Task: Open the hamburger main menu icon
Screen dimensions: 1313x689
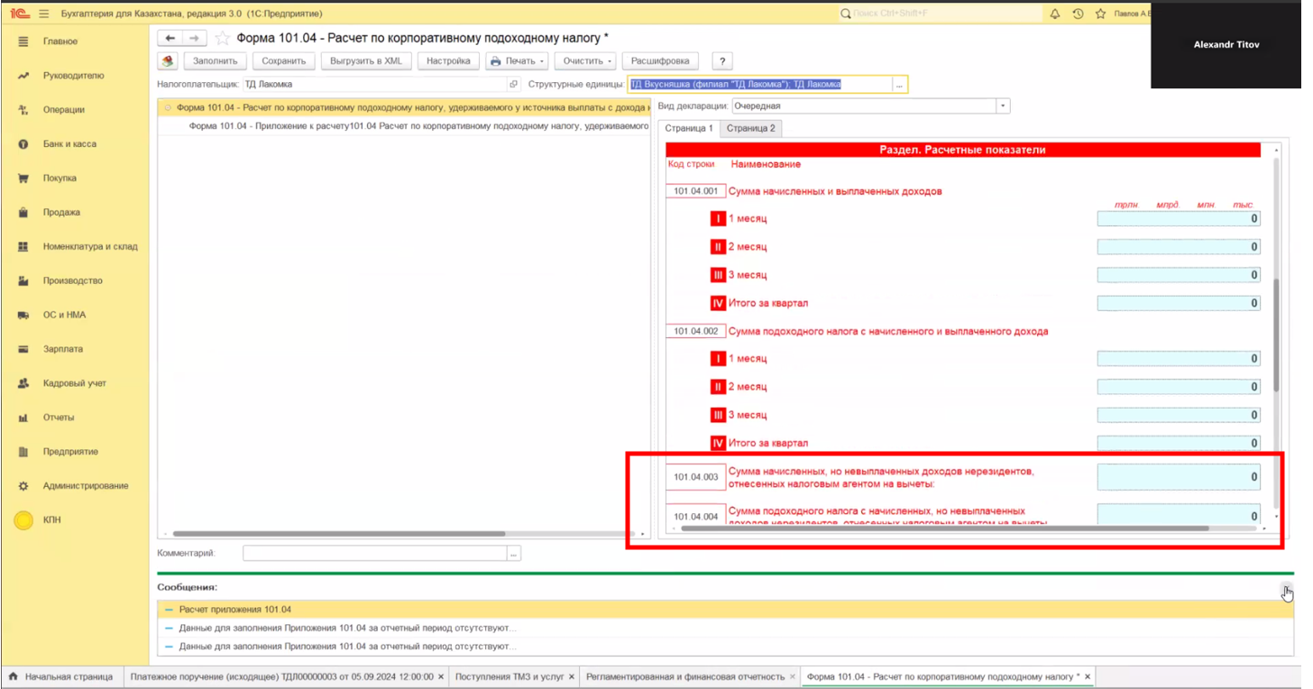Action: 43,14
